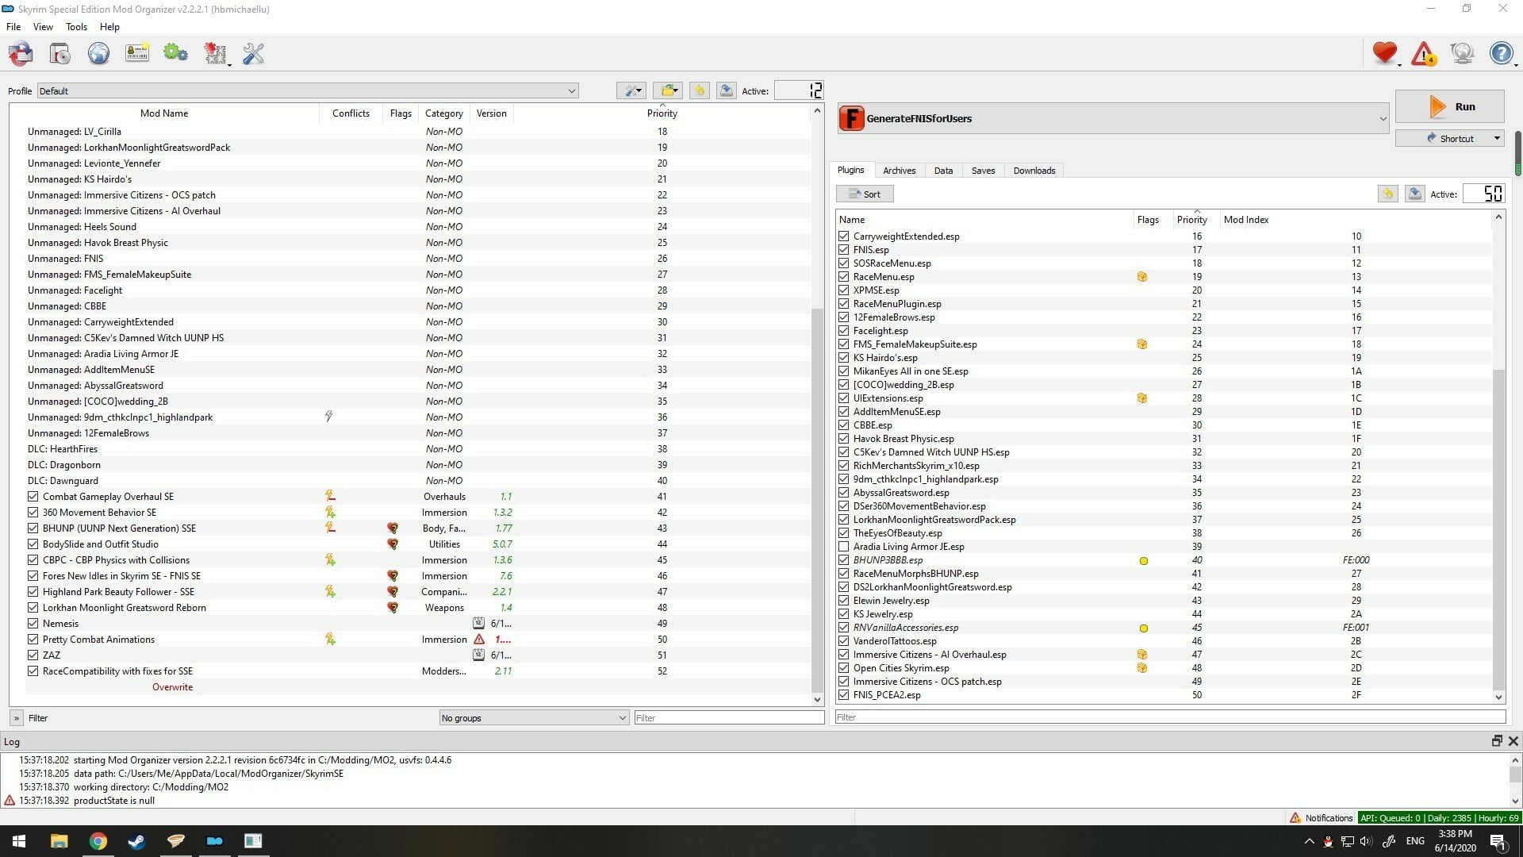Viewport: 1523px width, 857px height.
Task: Open File Explorer from taskbar
Action: tap(59, 840)
